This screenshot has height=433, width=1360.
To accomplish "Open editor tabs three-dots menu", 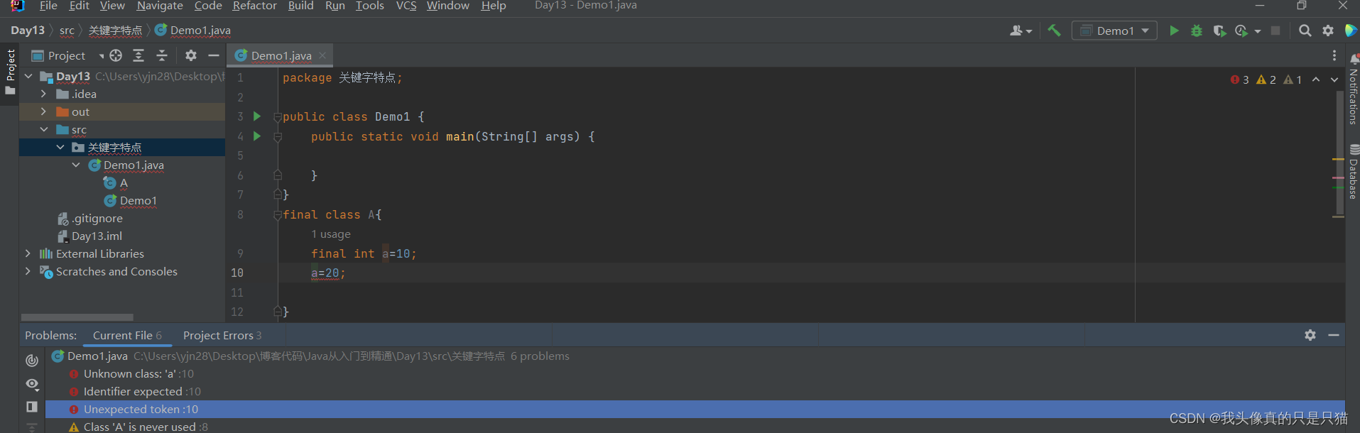I will [1334, 55].
